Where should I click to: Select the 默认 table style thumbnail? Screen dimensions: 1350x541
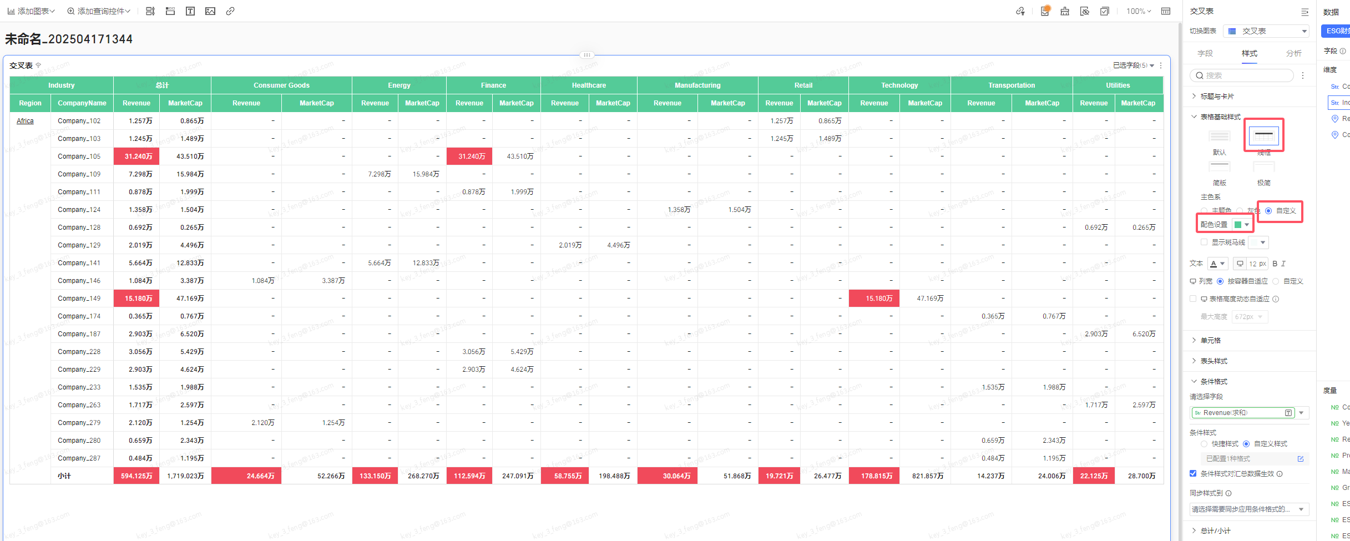click(x=1220, y=136)
